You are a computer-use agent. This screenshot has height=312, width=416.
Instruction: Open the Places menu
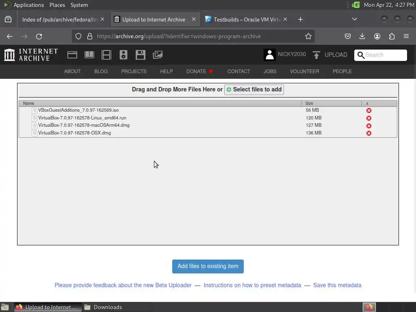tap(57, 5)
